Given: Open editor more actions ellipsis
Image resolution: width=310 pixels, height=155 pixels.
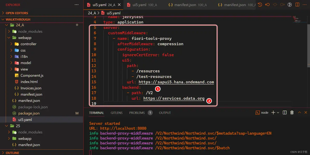Looking at the screenshot, I should point(305,5).
